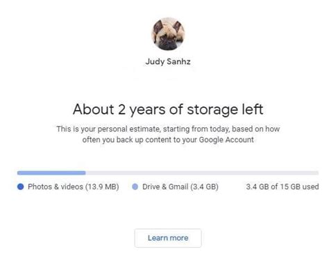
Task: Click the Google Account text in description
Action: [226, 140]
